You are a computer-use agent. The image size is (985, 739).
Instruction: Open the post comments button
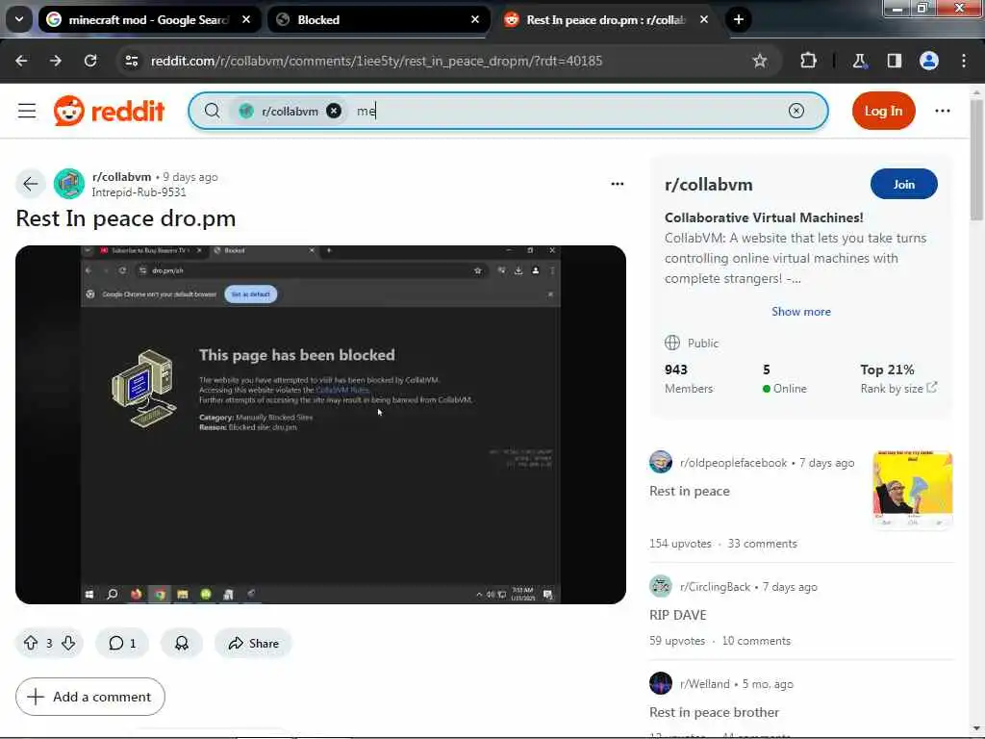click(122, 643)
